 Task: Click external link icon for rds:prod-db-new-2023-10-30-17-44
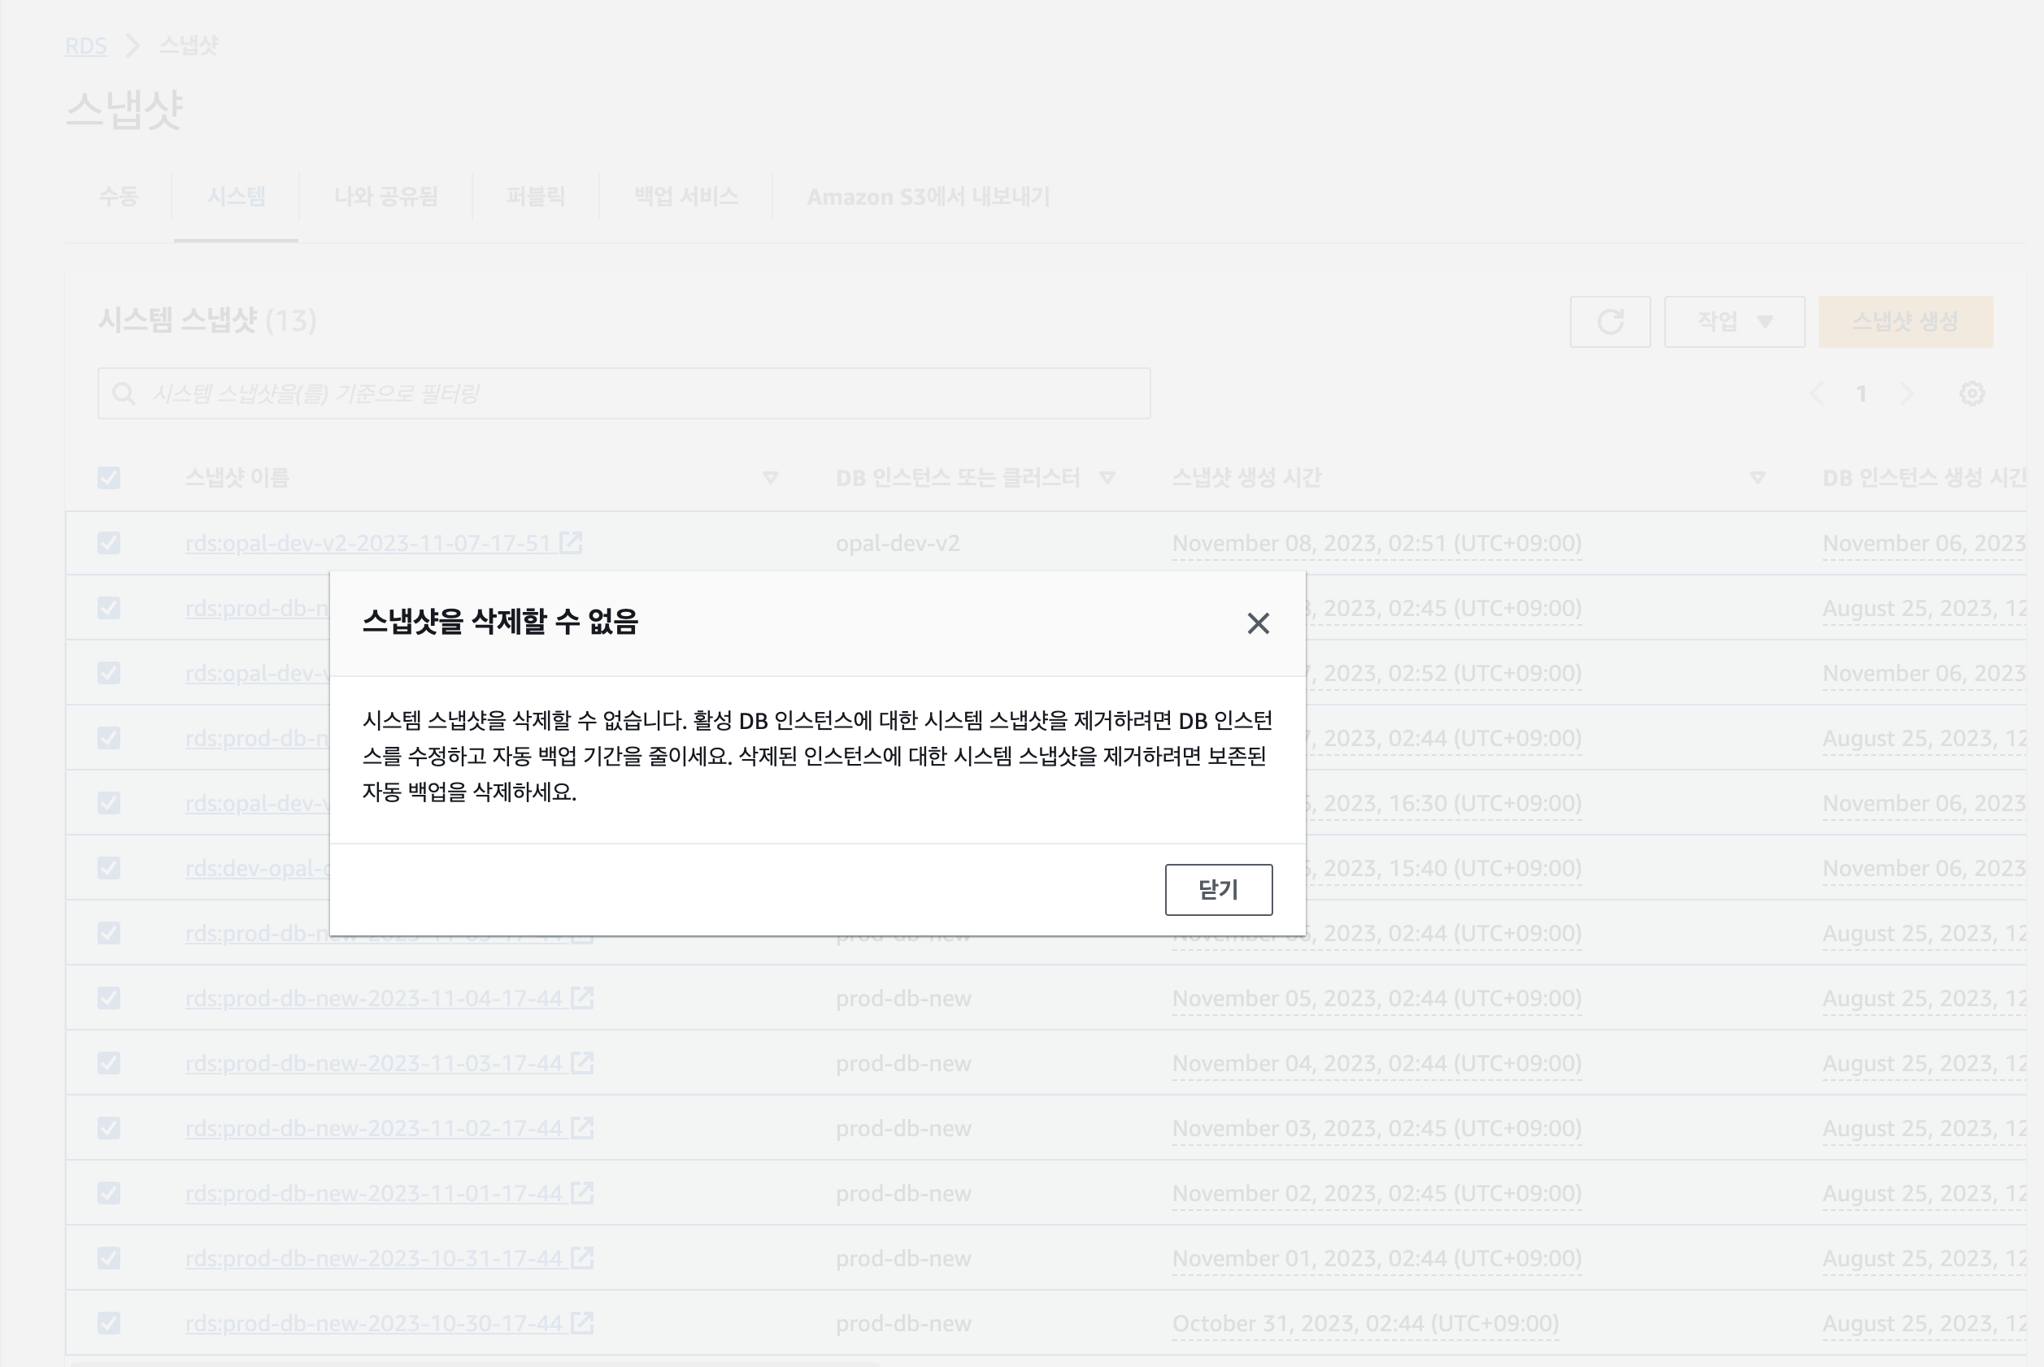pyautogui.click(x=582, y=1323)
